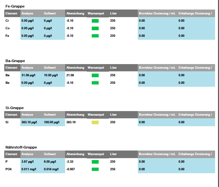Image resolution: width=219 pixels, height=187 pixels.
Task: Click Liter header in Si-Gruppe table
Action: click(x=113, y=115)
